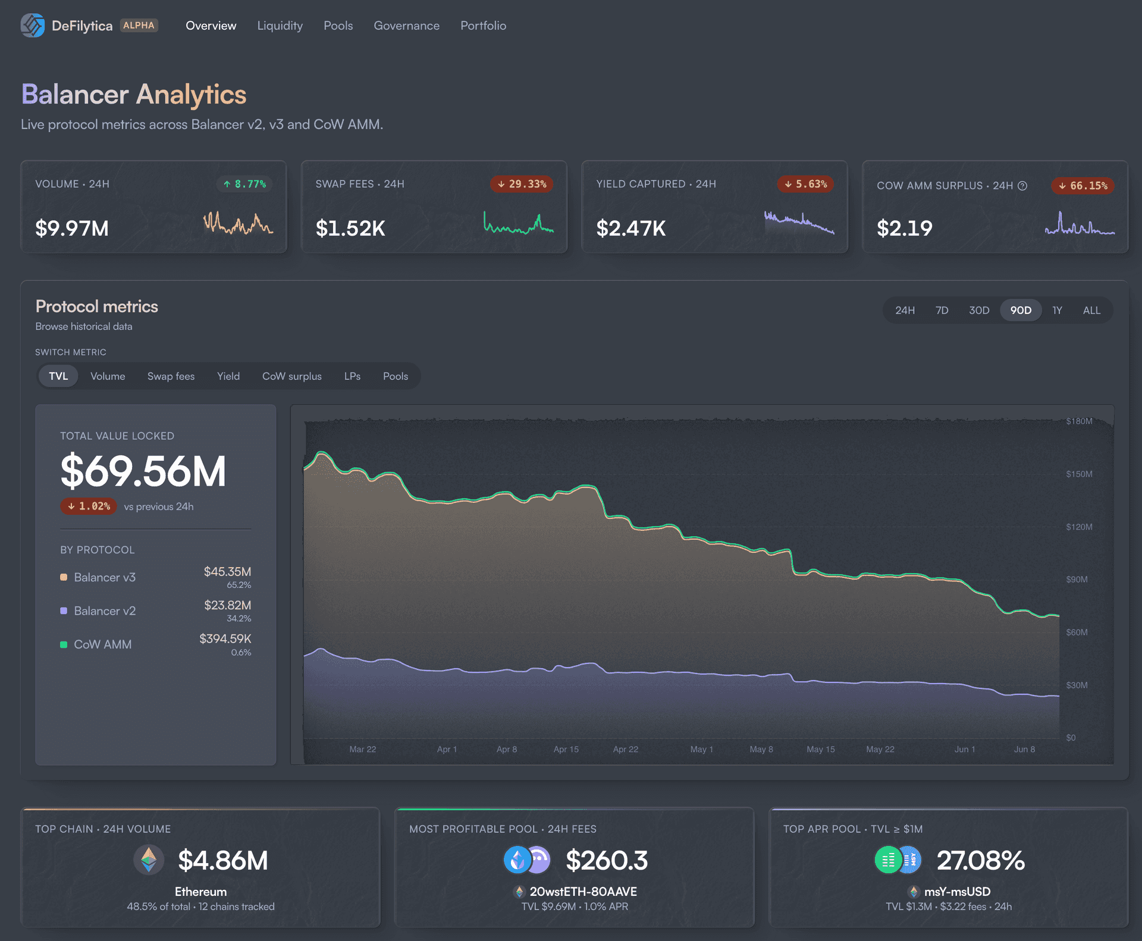Select the TVL metric
This screenshot has height=941, width=1142.
point(58,376)
